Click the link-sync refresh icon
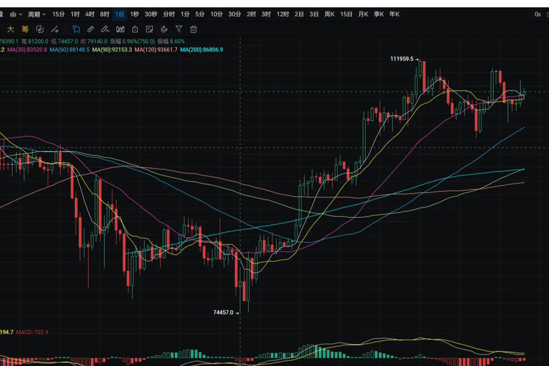The width and height of the screenshot is (549, 366). click(x=40, y=29)
